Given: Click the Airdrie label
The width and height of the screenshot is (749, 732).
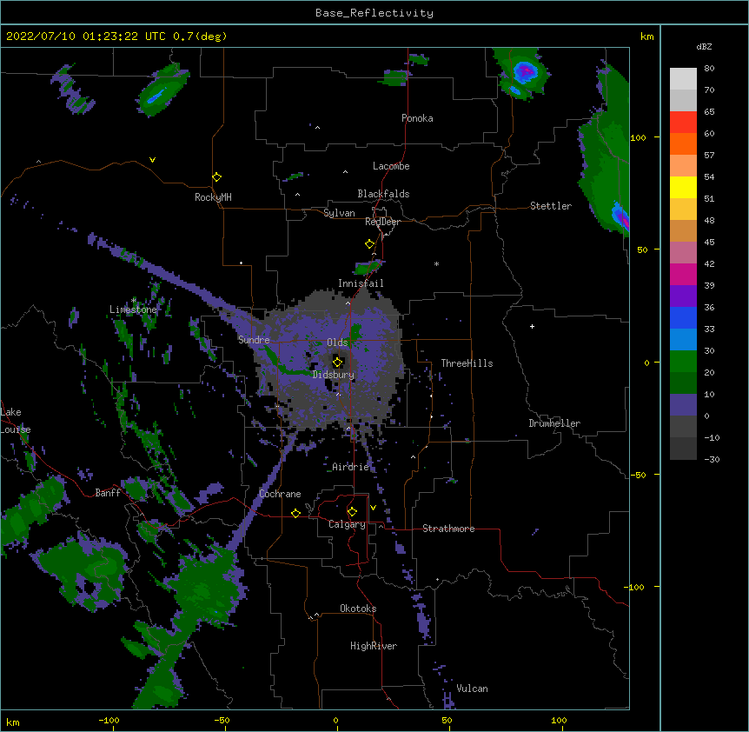Looking at the screenshot, I should (351, 467).
